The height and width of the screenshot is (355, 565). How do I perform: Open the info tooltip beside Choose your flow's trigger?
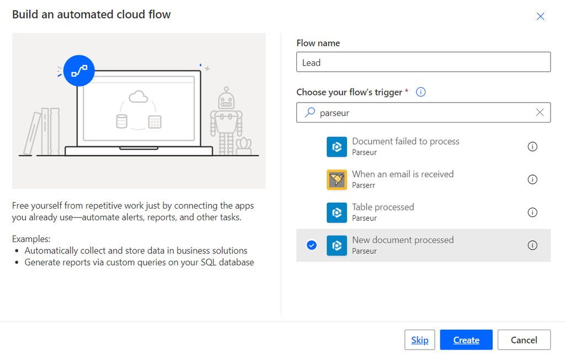420,92
